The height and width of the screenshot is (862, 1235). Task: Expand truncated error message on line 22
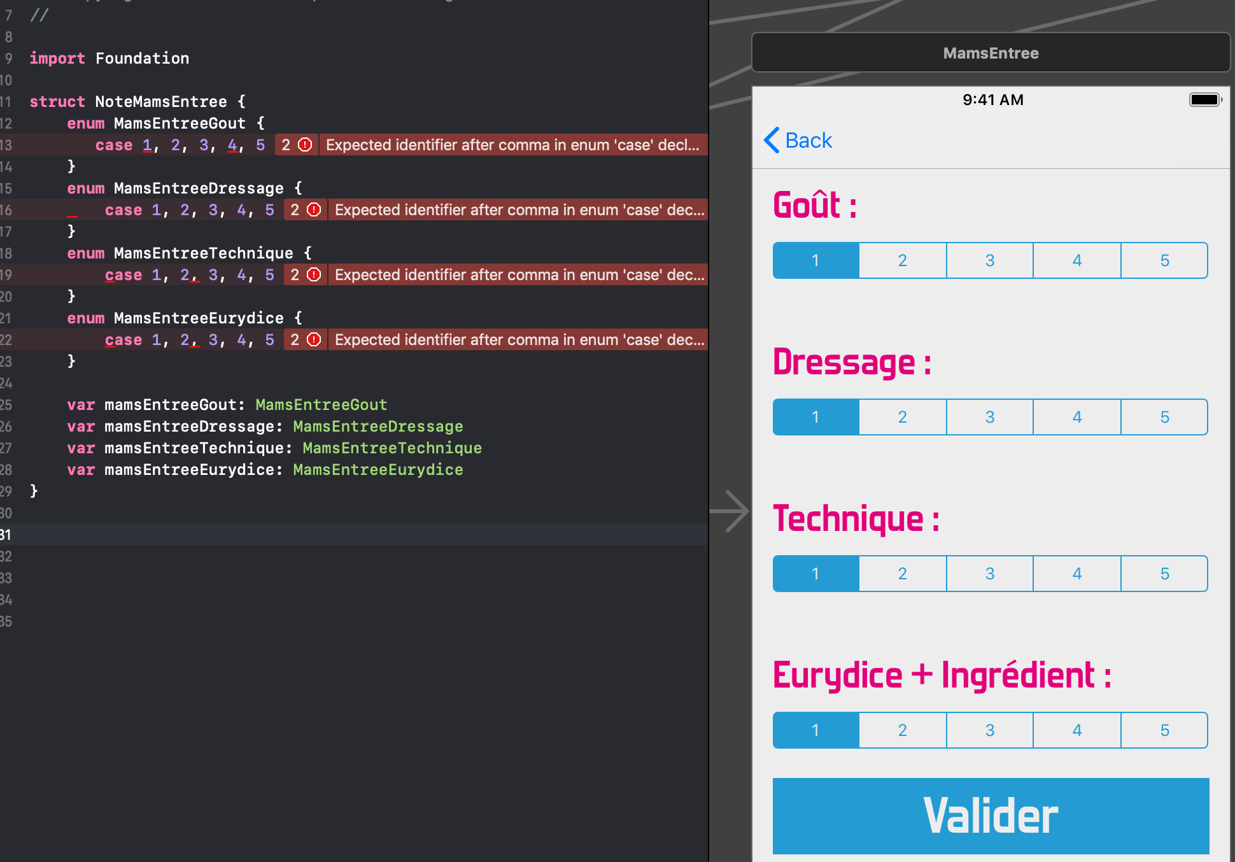click(519, 339)
